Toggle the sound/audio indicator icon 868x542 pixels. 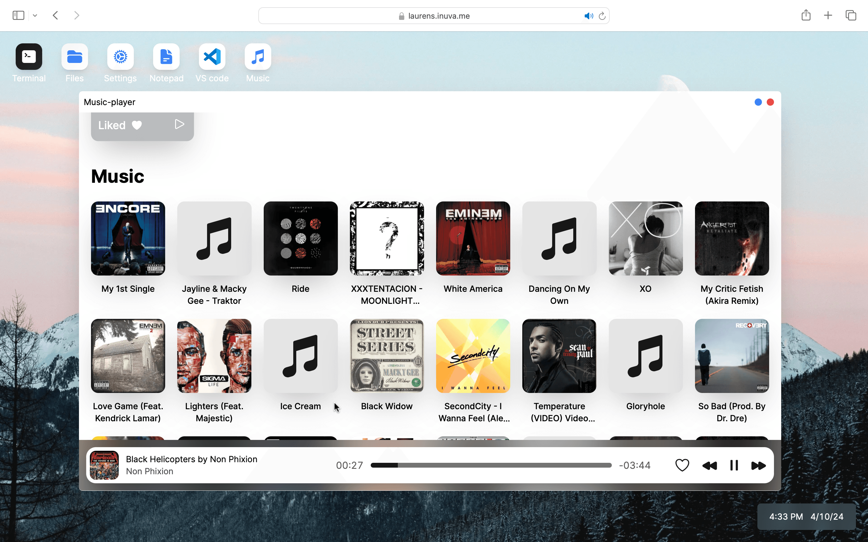pos(588,15)
